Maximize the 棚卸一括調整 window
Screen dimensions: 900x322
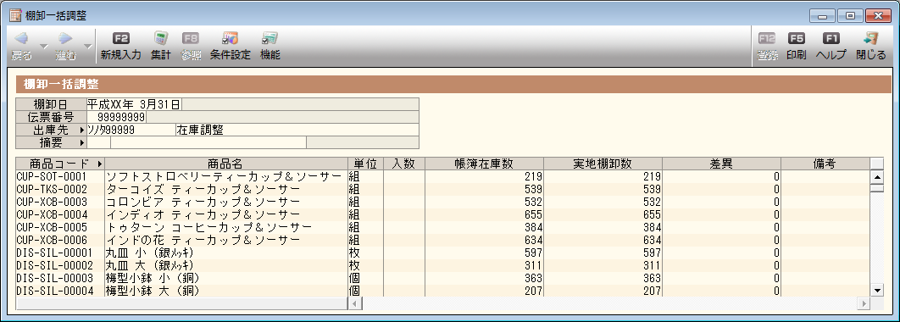851,16
